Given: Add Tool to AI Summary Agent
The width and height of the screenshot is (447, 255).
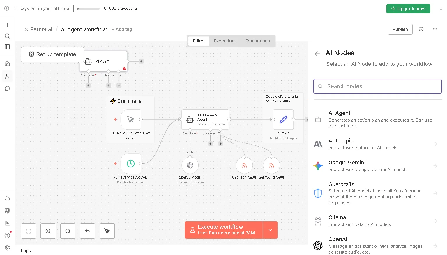Looking at the screenshot, I should 221,144.
